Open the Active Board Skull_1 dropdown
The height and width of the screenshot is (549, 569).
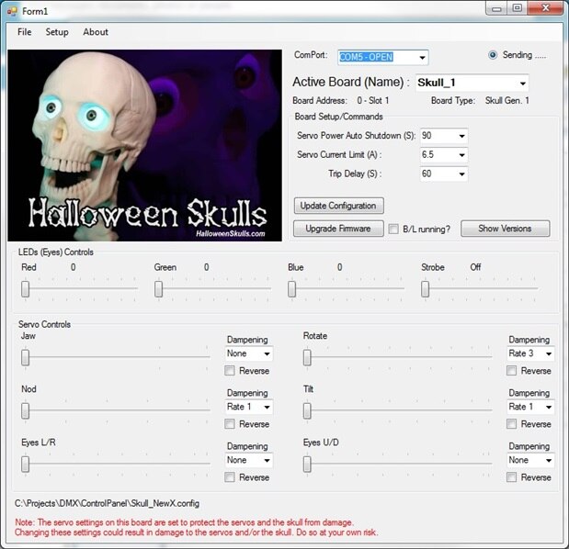click(472, 83)
